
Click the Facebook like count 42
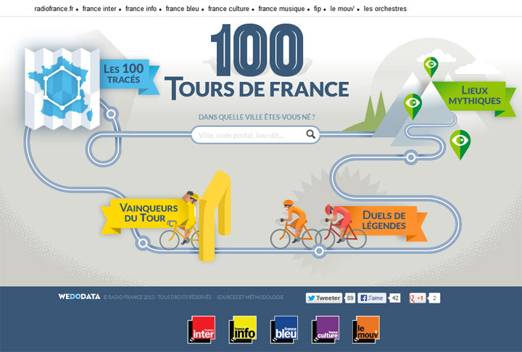tap(395, 298)
